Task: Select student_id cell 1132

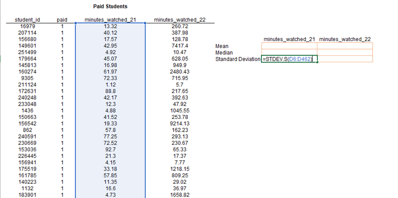Action: 27,188
